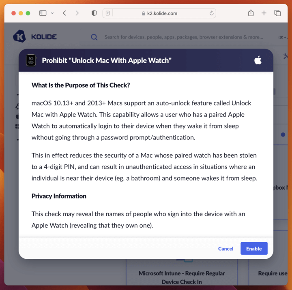
Task: Open the Share menu icon
Action: [251, 13]
